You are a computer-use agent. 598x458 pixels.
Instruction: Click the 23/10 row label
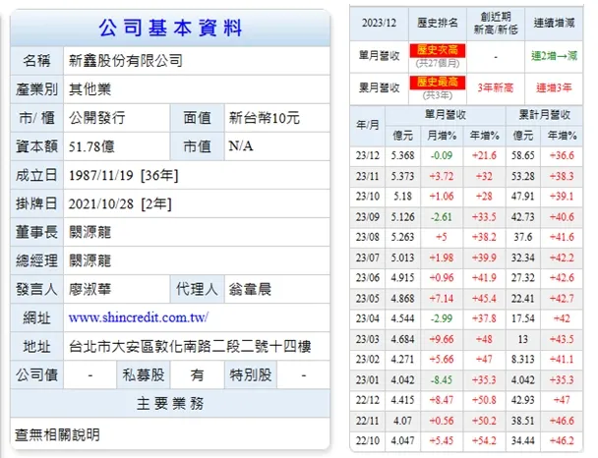coord(368,197)
